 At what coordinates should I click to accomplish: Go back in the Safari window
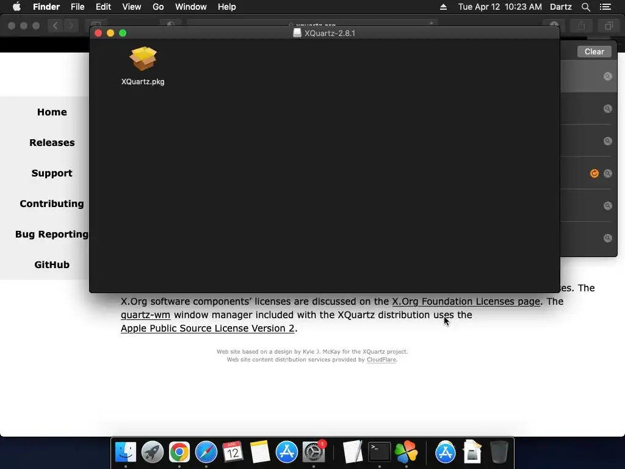tap(56, 26)
